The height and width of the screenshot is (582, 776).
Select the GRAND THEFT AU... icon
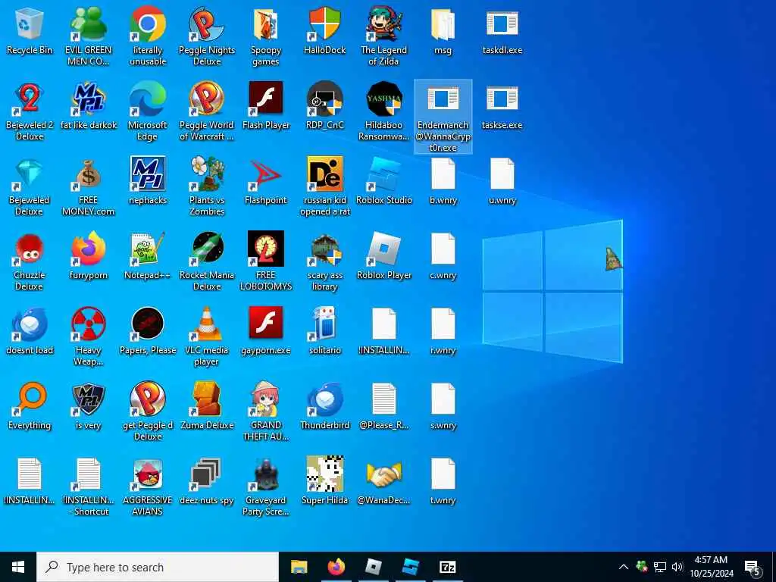266,399
